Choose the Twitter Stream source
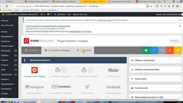Viewport: 183px width, 103px height. (x=87, y=89)
